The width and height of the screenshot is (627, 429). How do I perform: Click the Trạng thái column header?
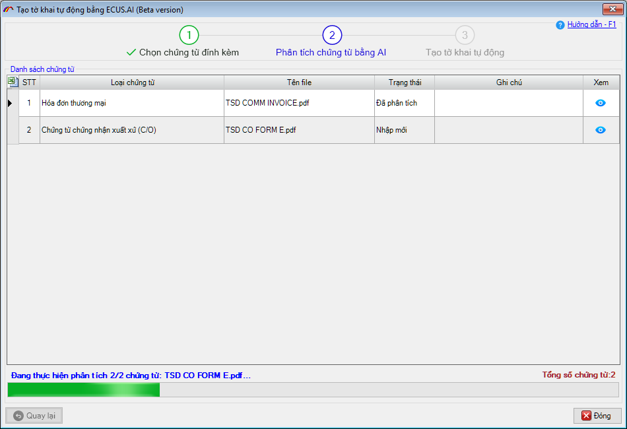coord(404,82)
